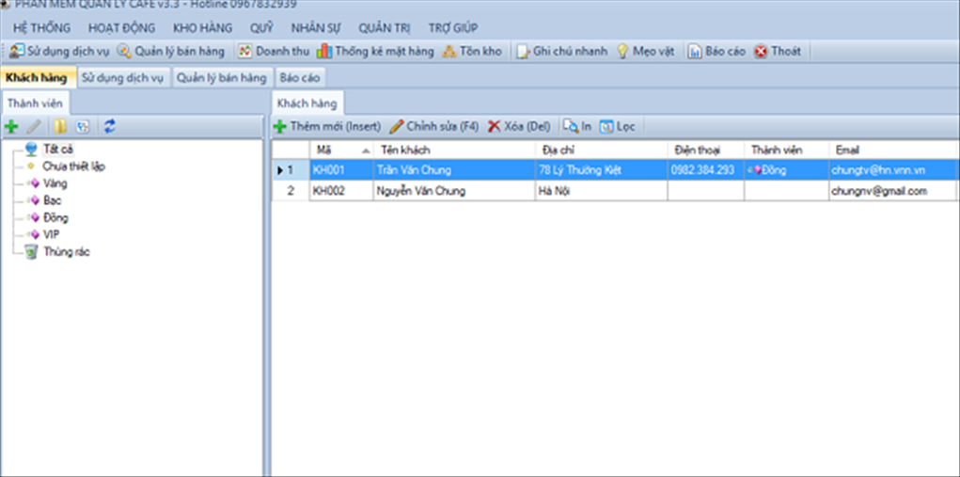Switch to the Quản lý bán hàng tab
The width and height of the screenshot is (960, 477).
point(222,77)
